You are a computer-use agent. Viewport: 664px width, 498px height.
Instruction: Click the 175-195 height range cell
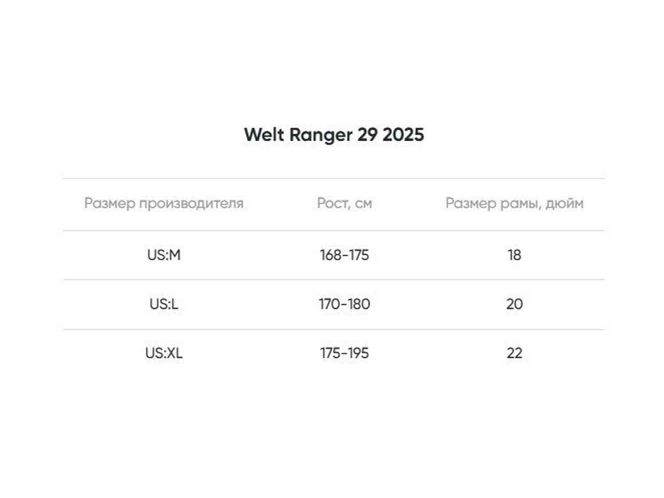(344, 353)
